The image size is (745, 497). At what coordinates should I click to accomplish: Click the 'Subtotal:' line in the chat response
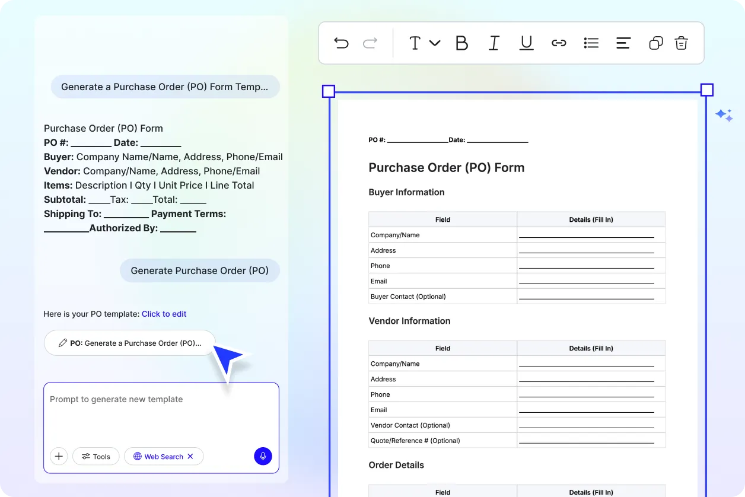click(x=125, y=199)
